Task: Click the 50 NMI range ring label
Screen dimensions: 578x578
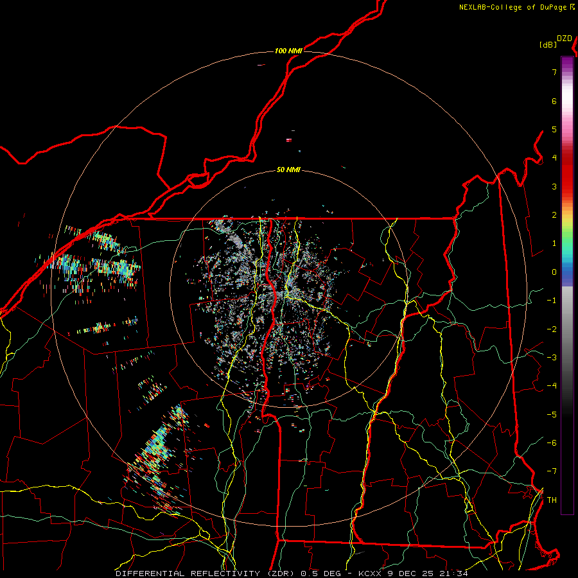Action: 288,170
